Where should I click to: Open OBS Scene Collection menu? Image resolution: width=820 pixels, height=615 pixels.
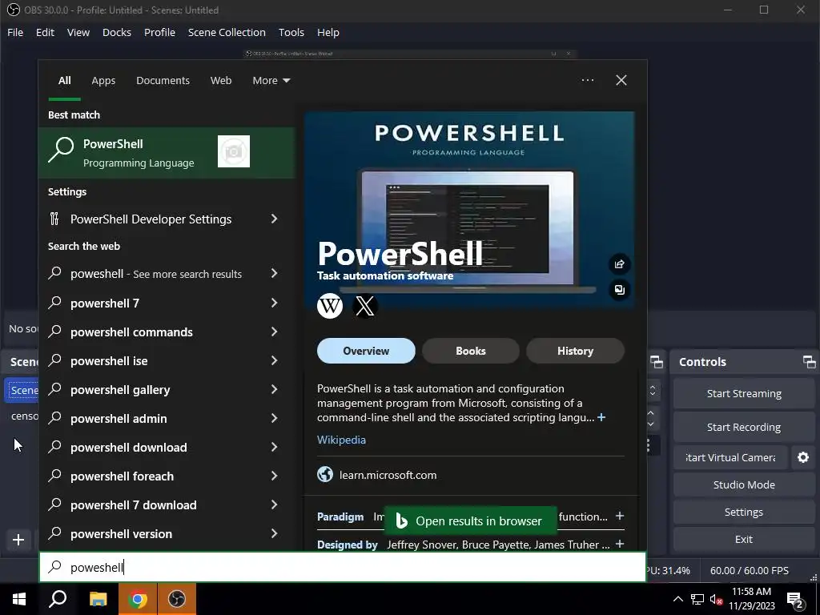[227, 32]
